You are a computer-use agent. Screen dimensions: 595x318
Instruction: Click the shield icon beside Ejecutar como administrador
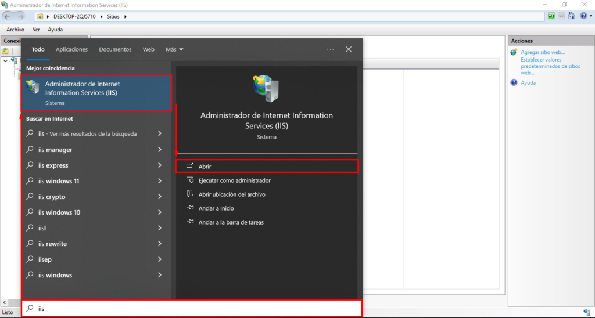click(x=190, y=180)
